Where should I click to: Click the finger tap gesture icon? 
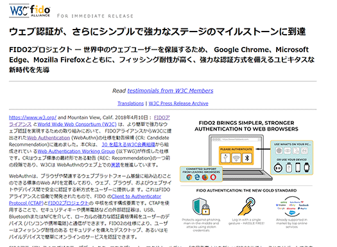pyautogui.click(x=246, y=206)
